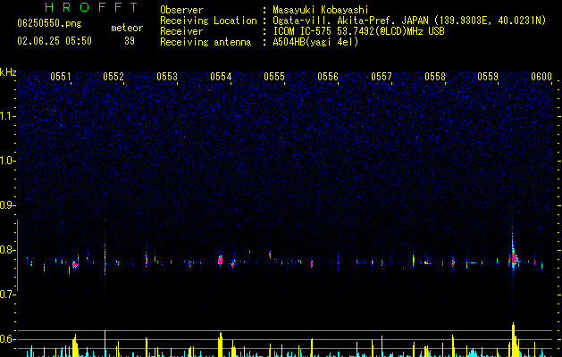562x357 pixels.
Task: Click the 1.0 kHz axis label
Action: [8, 161]
